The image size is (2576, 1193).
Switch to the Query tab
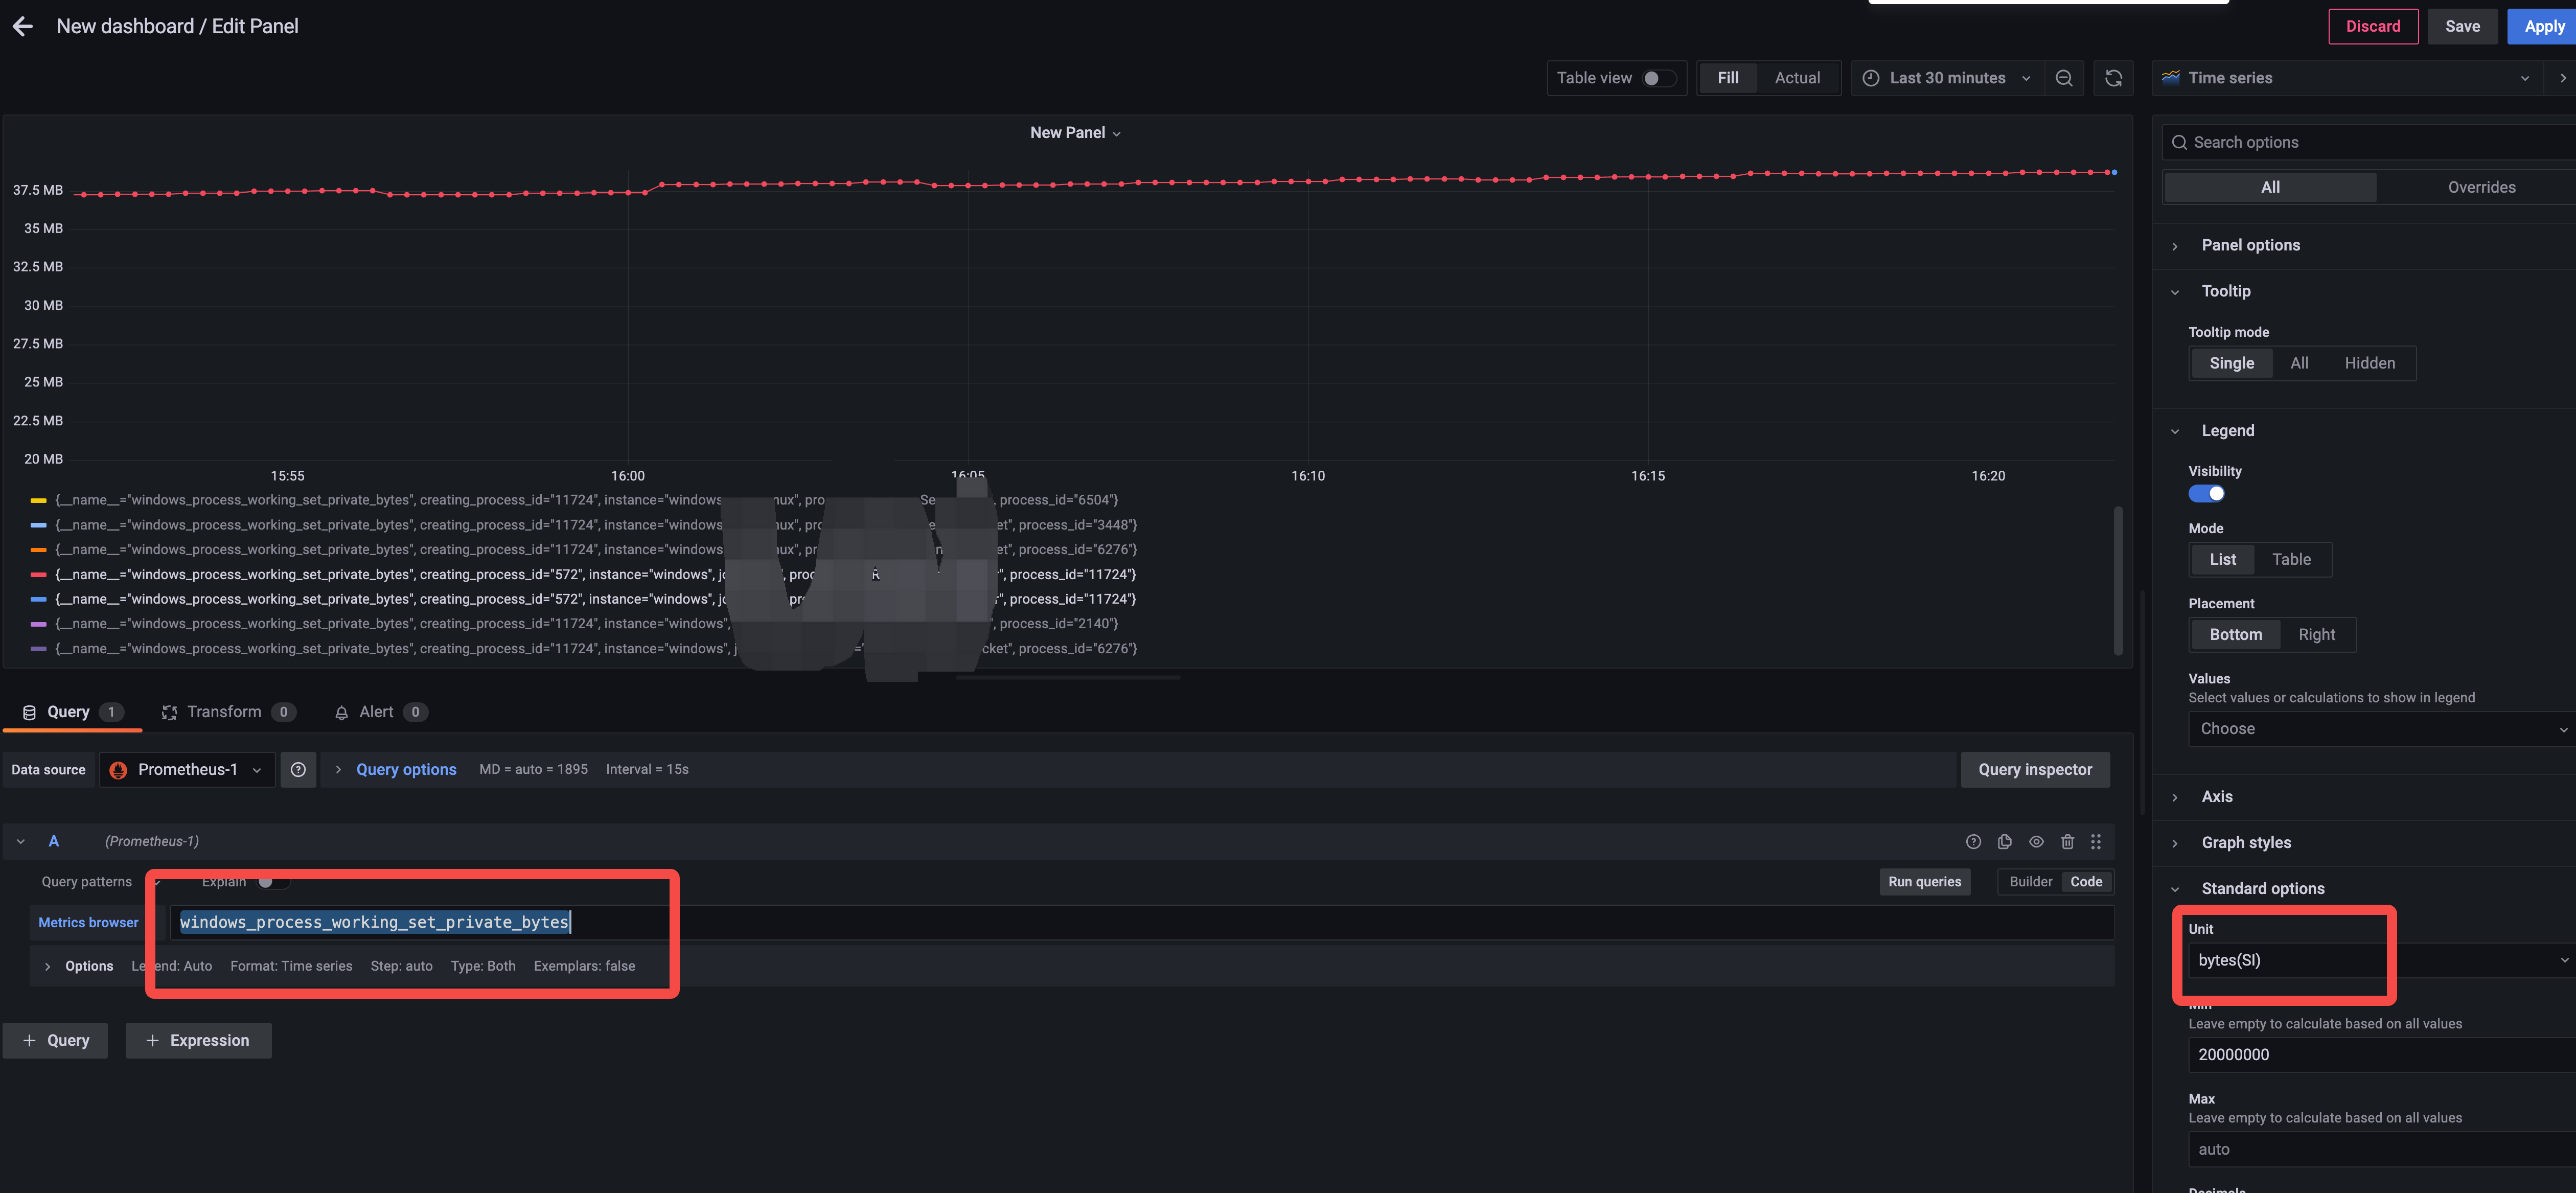pos(71,712)
